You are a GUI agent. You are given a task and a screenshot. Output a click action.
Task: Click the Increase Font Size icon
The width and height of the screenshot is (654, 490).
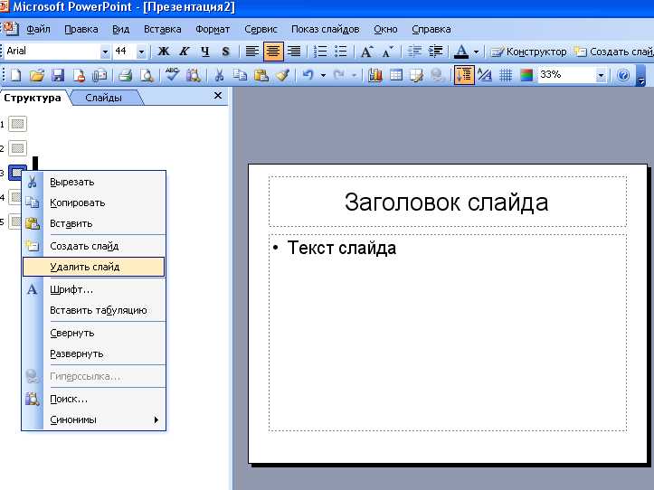pyautogui.click(x=366, y=52)
